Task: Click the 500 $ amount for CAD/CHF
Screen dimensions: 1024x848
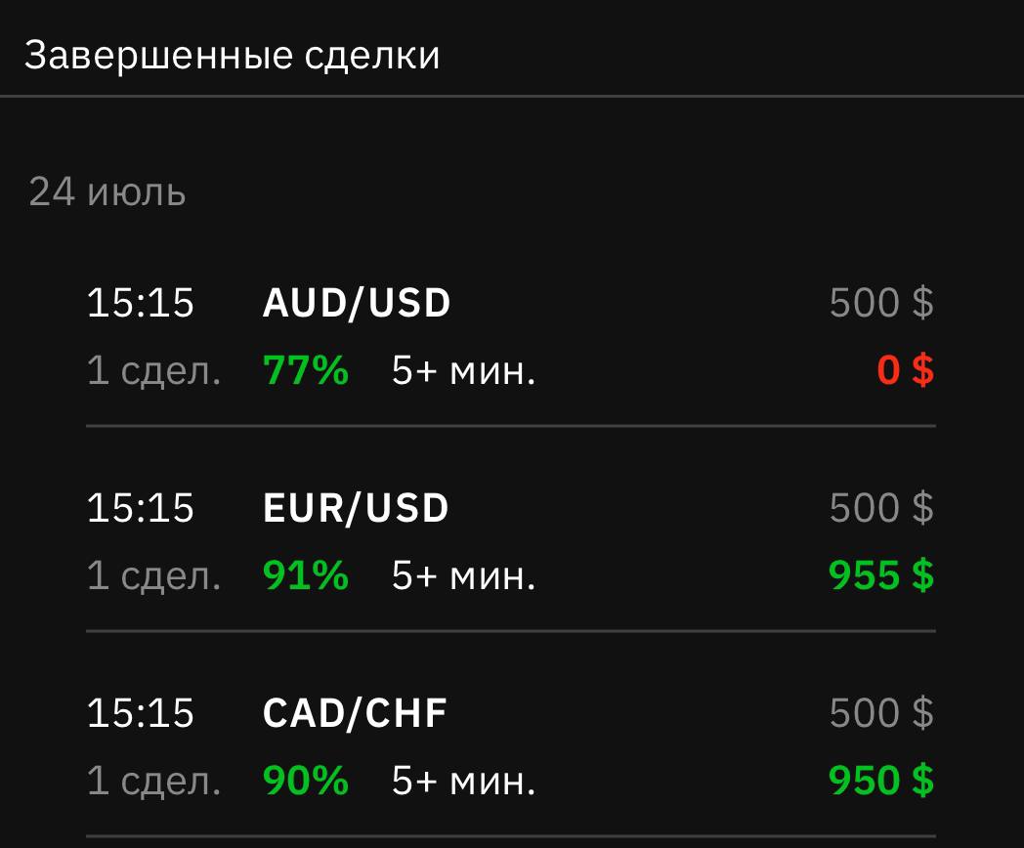Action: click(x=880, y=713)
